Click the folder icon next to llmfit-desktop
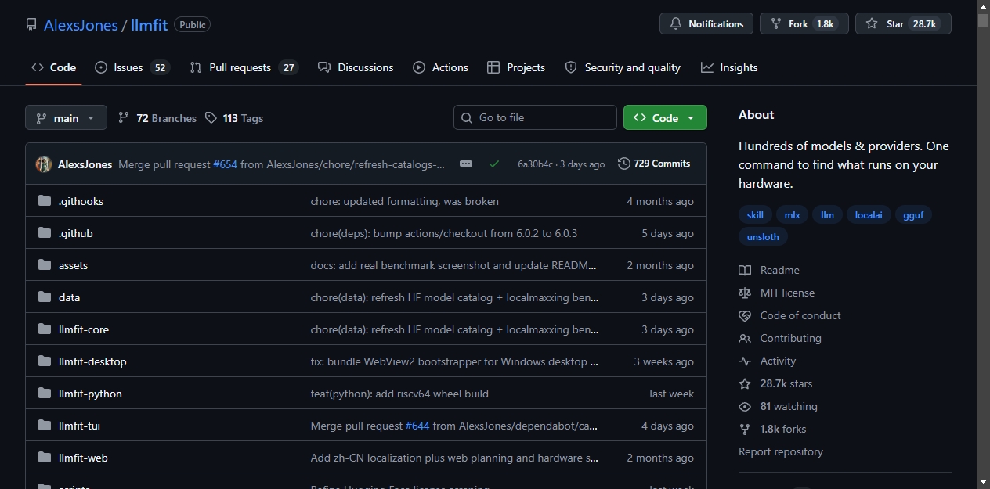The image size is (990, 489). 45,361
